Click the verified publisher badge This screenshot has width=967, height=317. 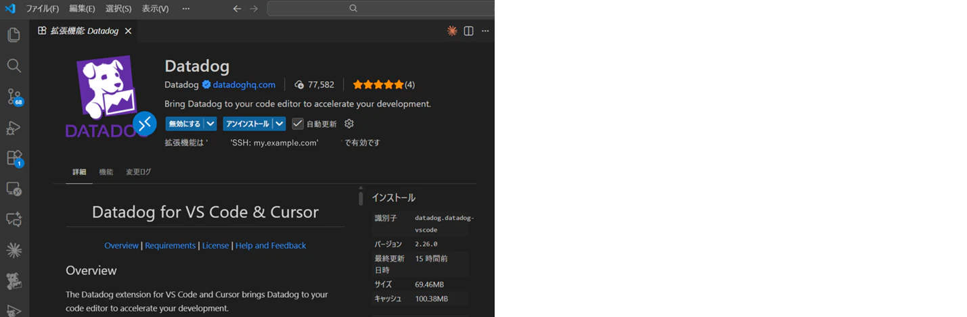coord(206,84)
